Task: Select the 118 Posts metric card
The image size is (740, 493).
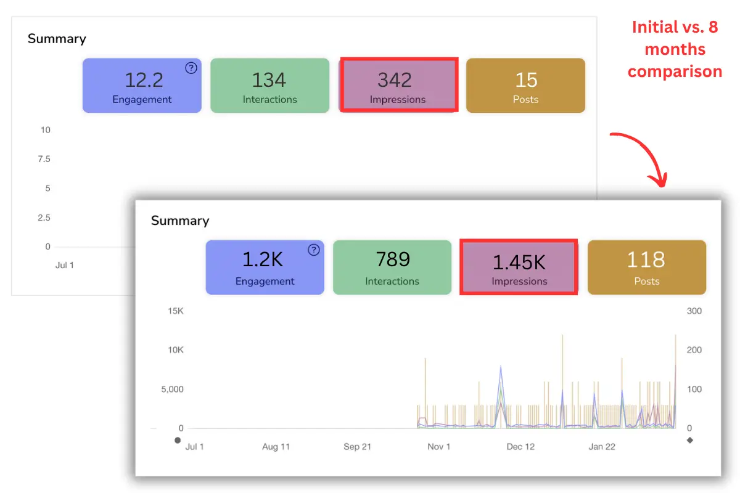Action: pos(647,267)
